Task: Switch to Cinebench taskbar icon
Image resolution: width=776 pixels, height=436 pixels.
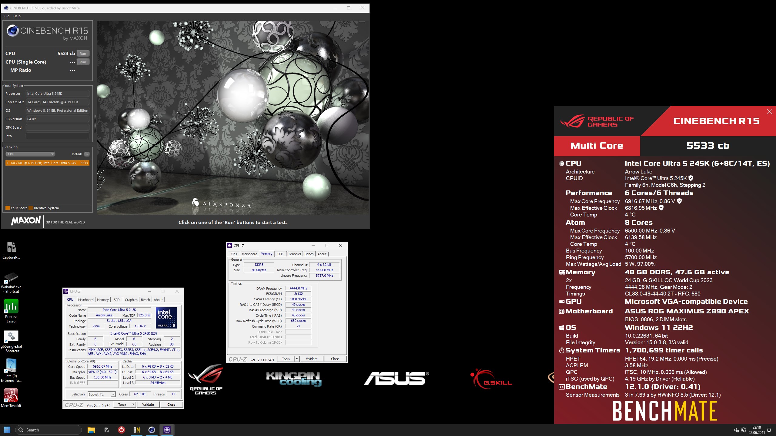Action: 152,430
